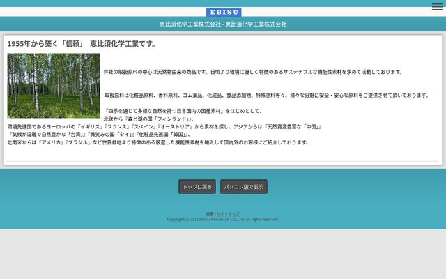The height and width of the screenshot is (279, 446).
Task: Click the line starting 気候が温暖で自然豊かな「台湾」
Action: coord(99,135)
